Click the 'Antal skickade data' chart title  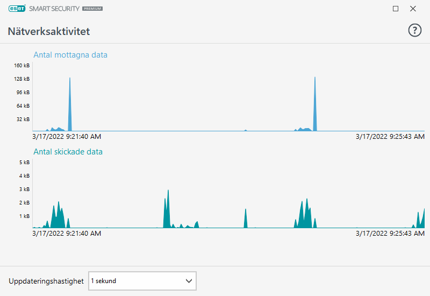pyautogui.click(x=68, y=152)
